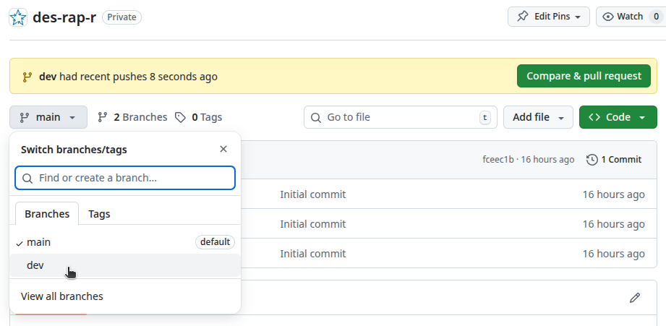
Task: Expand the main branch selector dropdown
Action: click(x=48, y=117)
